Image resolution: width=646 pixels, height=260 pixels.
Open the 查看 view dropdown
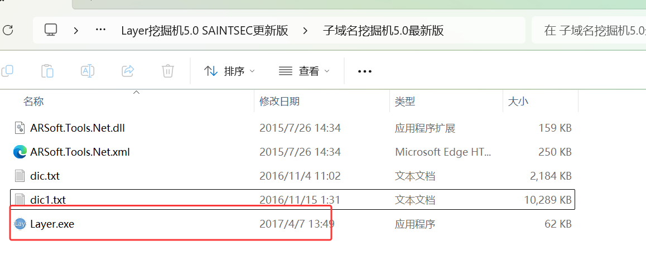304,71
